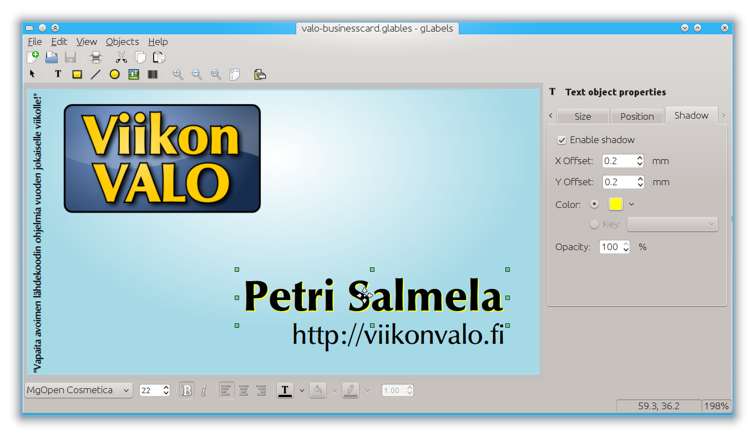Toggle bold text formatting
This screenshot has height=437, width=755.
pos(187,390)
